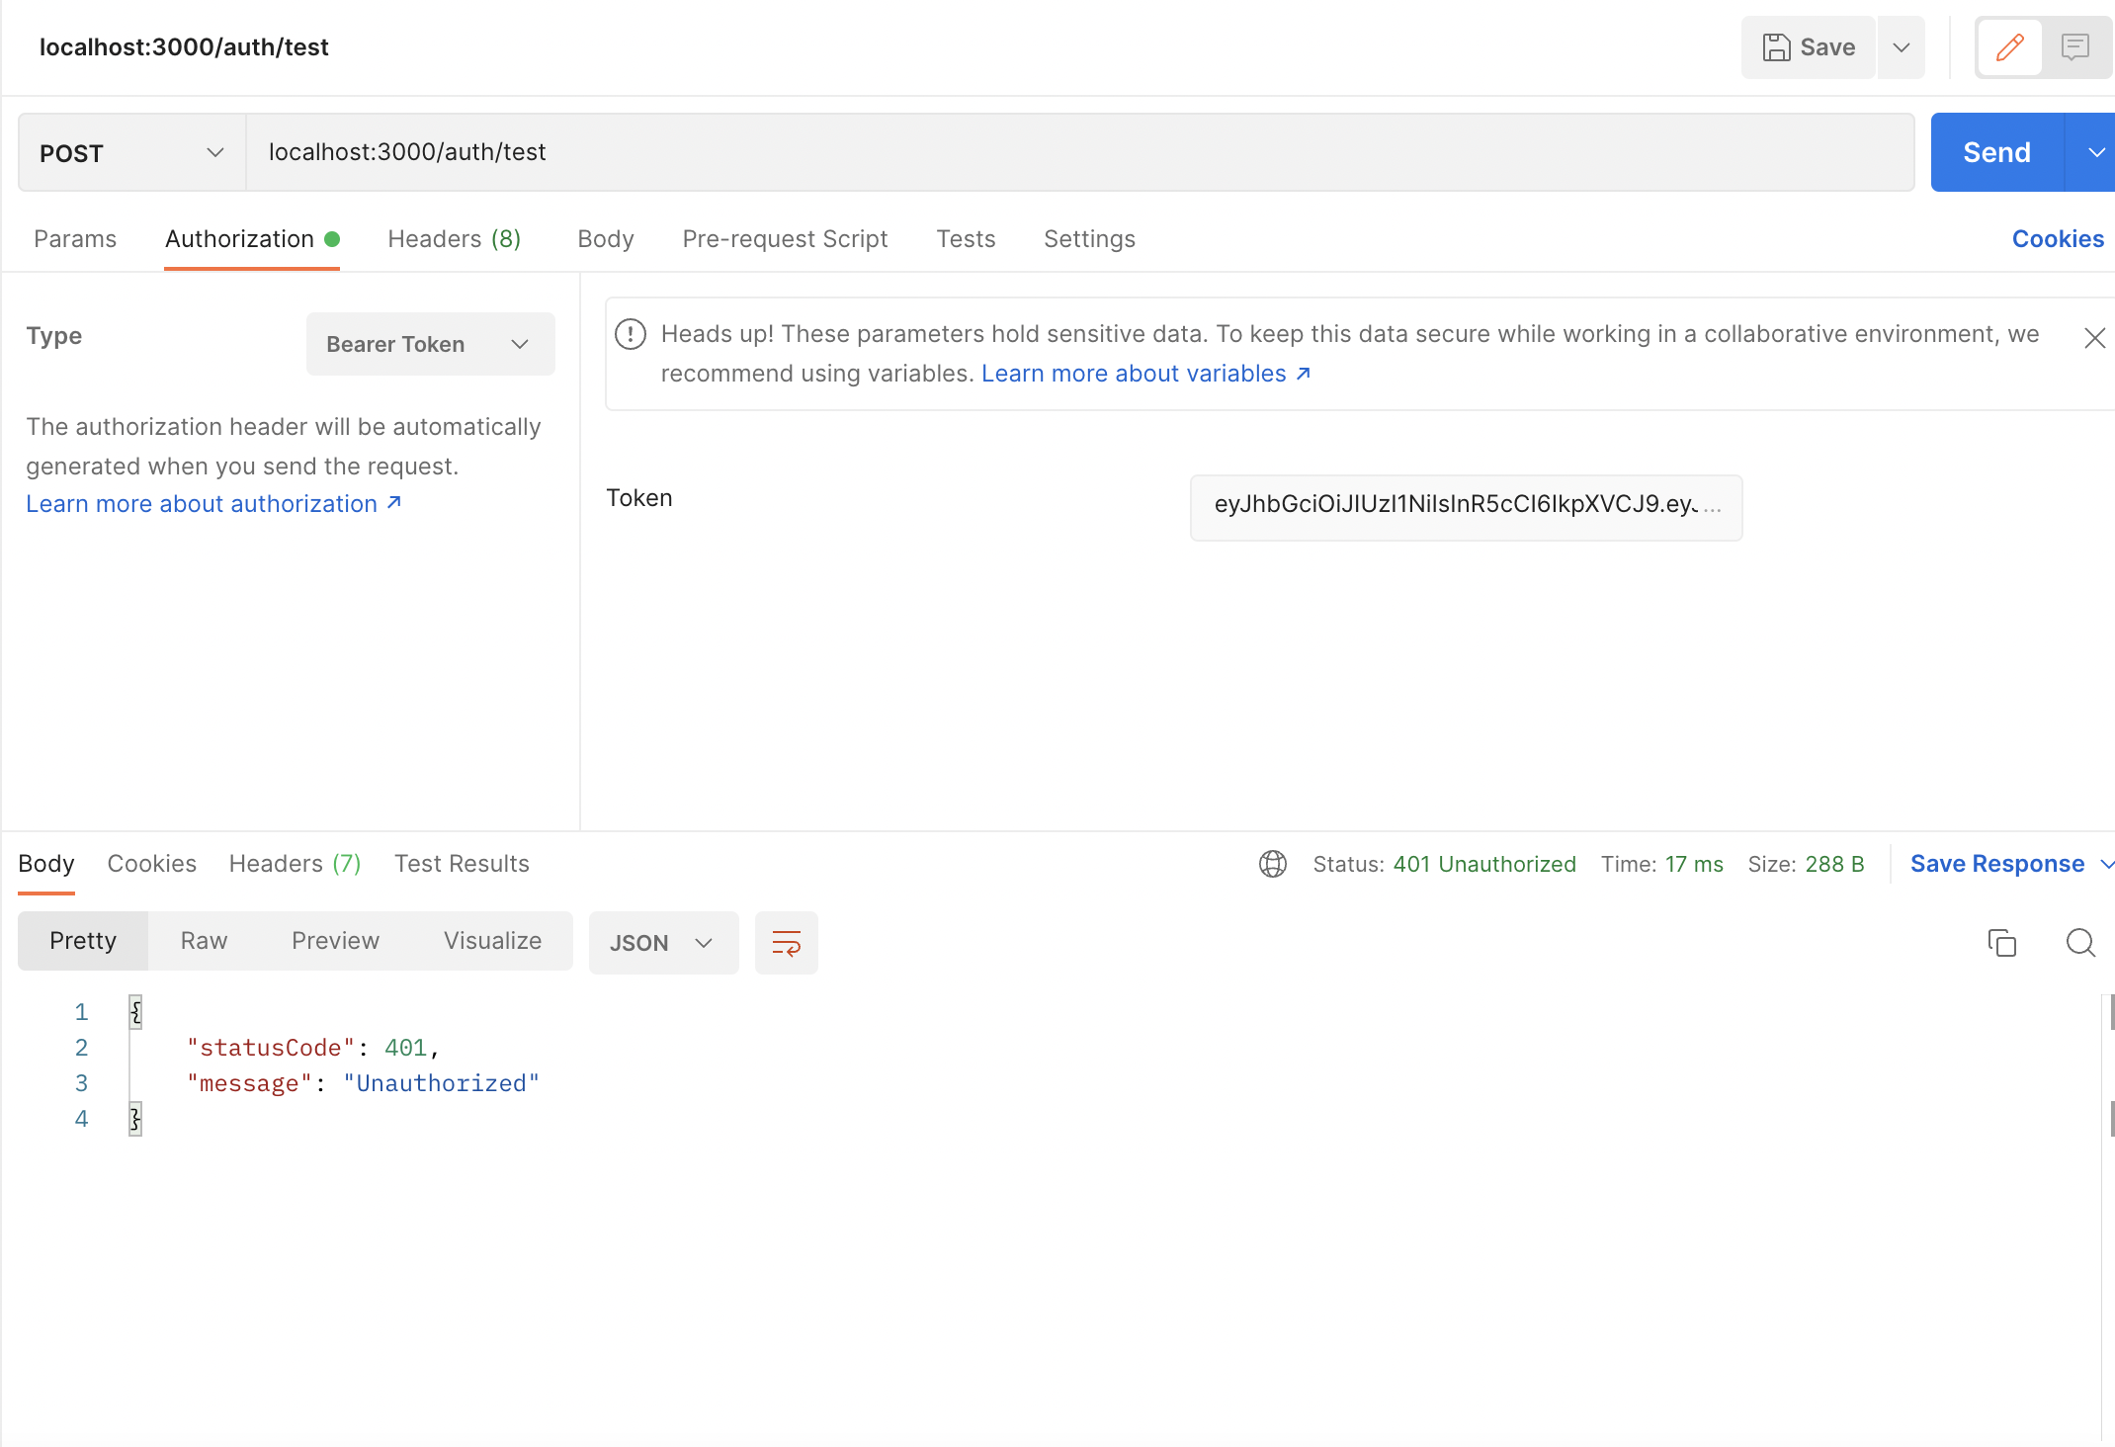Screen dimensions: 2115x1447
Task: Copy response with the copy icon
Action: pyautogui.click(x=2001, y=943)
